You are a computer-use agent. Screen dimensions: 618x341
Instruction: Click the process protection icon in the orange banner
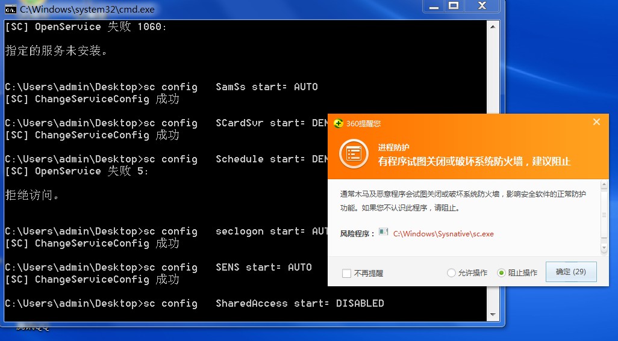tap(354, 154)
